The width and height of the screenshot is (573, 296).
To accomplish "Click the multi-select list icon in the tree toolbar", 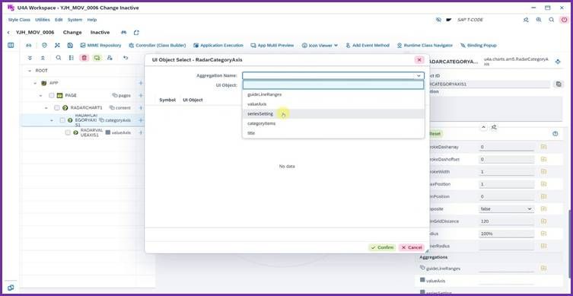I will 72,58.
